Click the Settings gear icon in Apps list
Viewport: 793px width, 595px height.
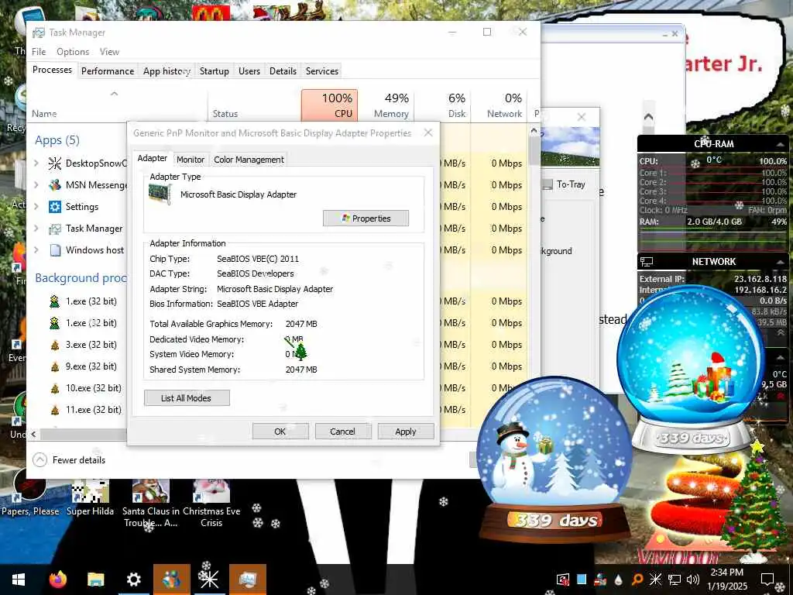(x=55, y=206)
